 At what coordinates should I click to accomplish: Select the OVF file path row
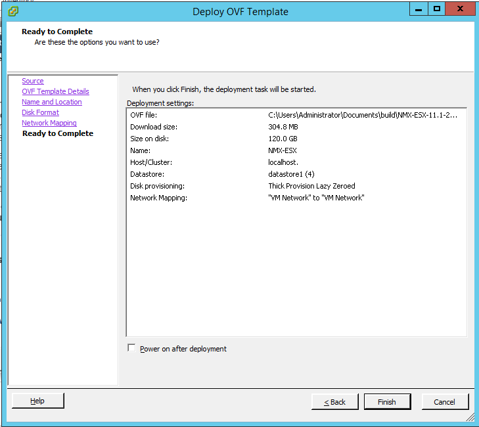pos(296,115)
